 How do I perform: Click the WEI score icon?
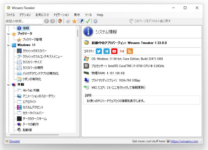(86, 88)
